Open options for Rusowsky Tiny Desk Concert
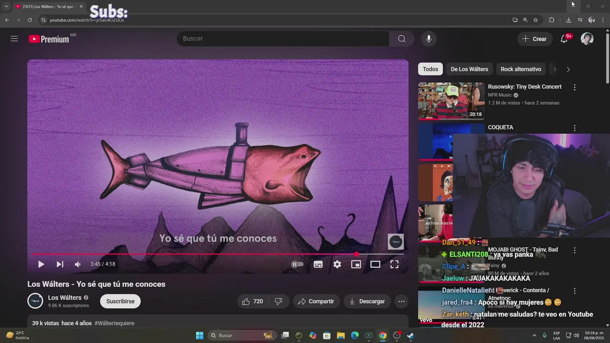The image size is (610, 343). [575, 88]
